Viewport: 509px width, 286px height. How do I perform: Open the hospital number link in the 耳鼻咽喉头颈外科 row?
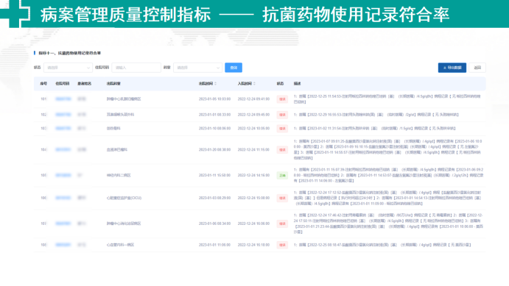pyautogui.click(x=63, y=115)
